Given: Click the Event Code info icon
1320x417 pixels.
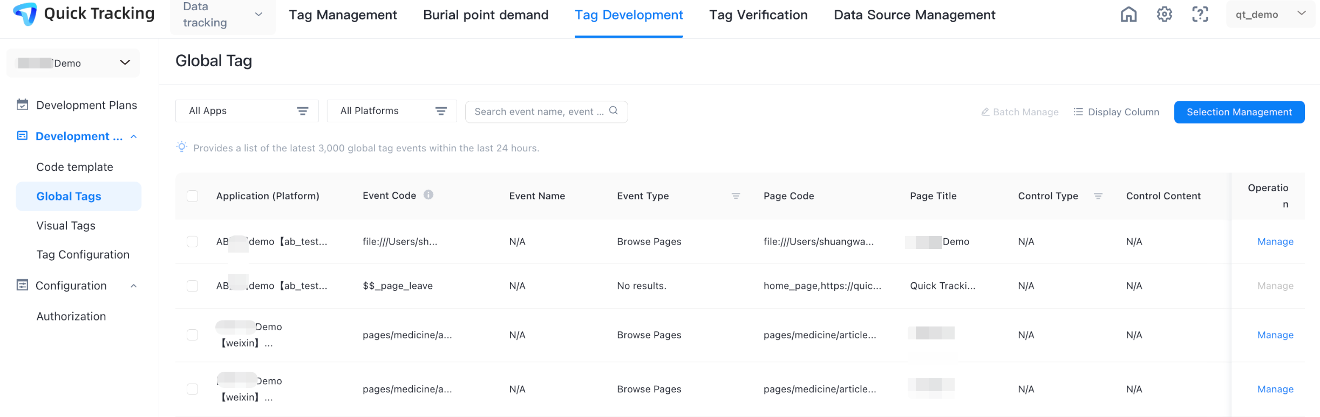Looking at the screenshot, I should [428, 195].
